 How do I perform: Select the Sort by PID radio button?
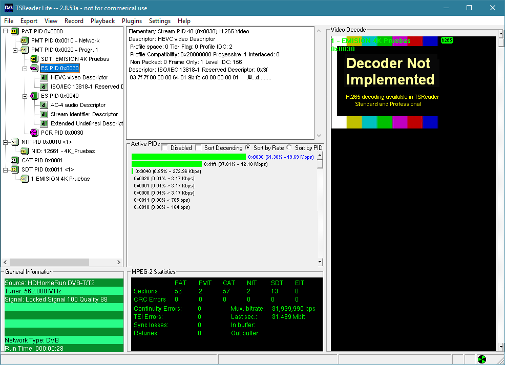pyautogui.click(x=289, y=147)
